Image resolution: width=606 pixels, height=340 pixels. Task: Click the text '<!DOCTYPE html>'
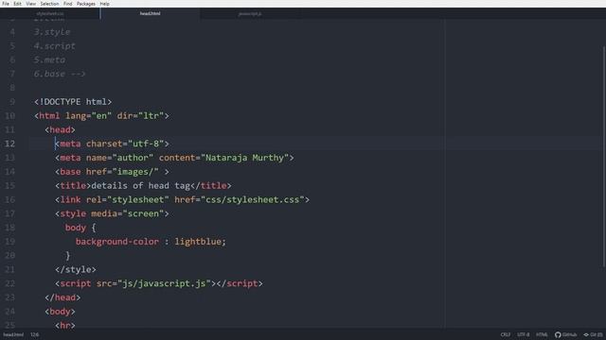[73, 102]
